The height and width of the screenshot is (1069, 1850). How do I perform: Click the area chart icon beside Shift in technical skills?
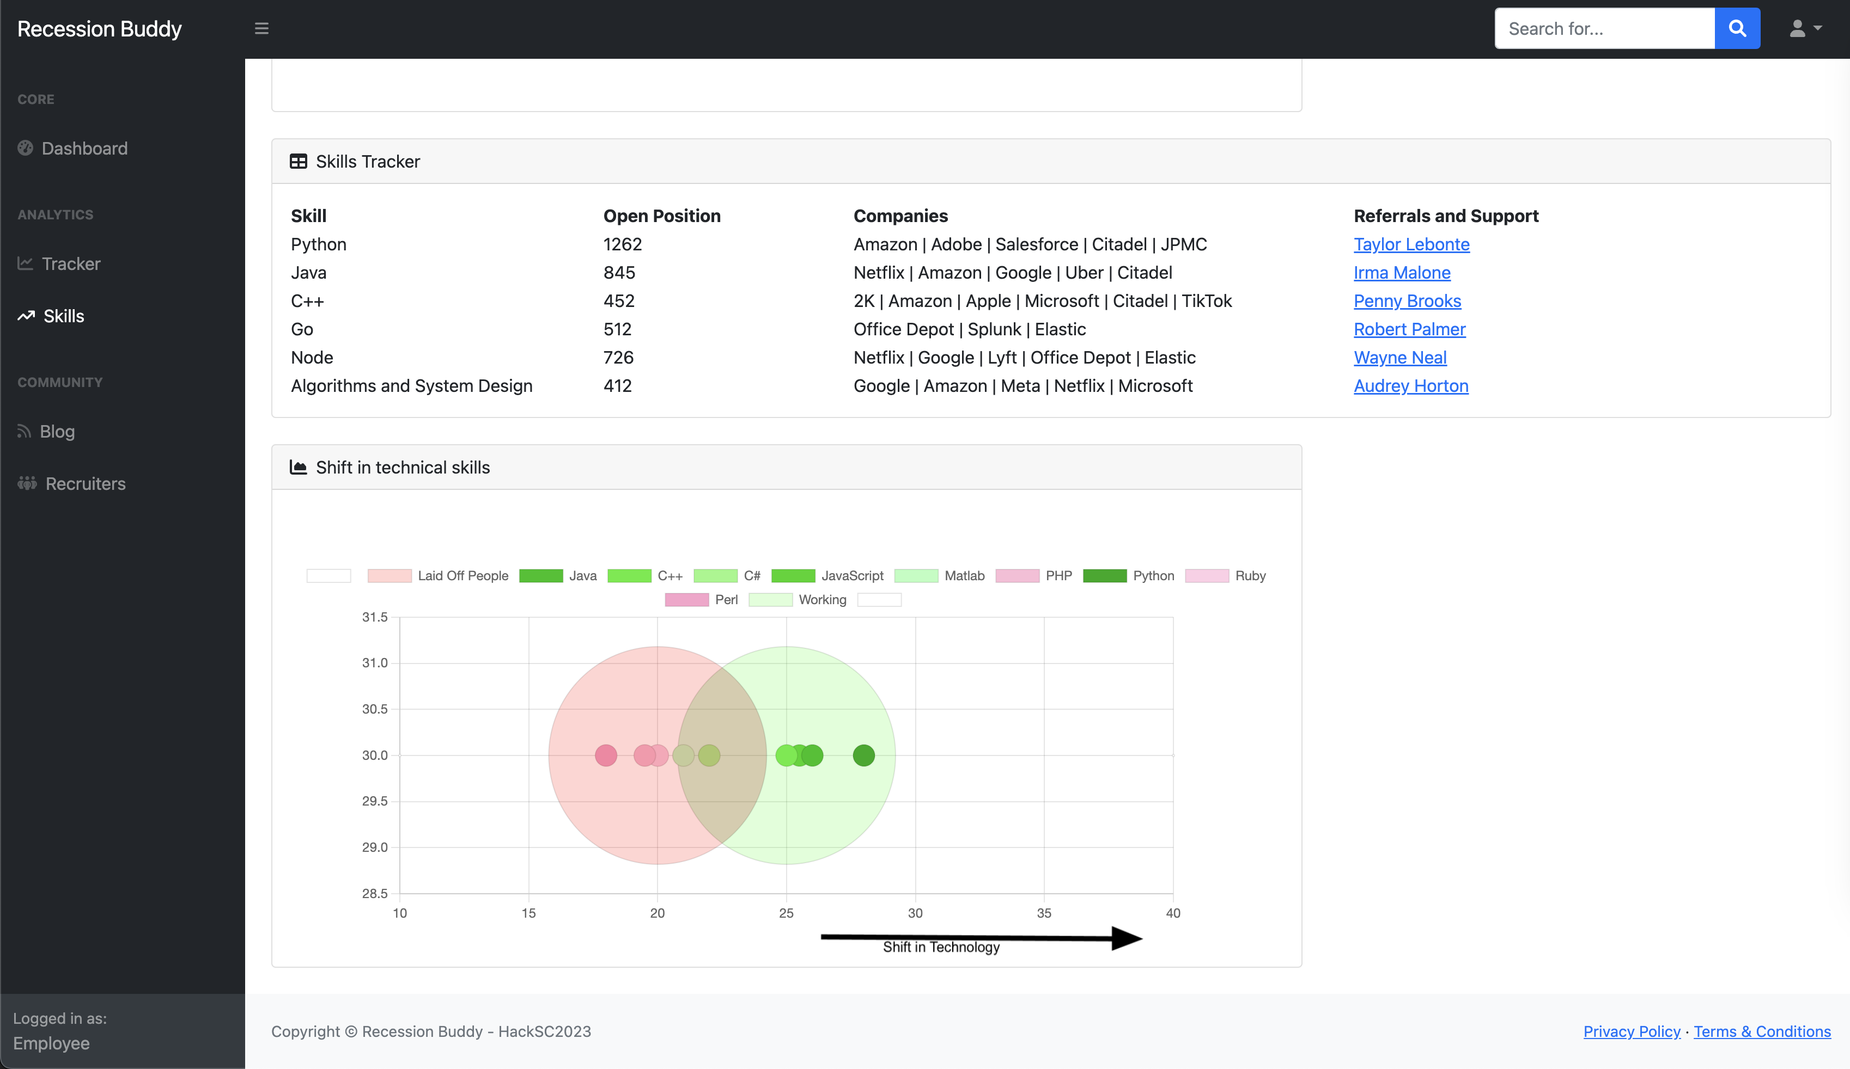(298, 468)
